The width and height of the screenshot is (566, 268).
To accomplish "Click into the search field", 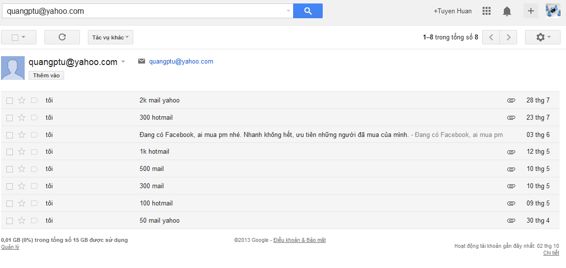I will pos(143,11).
